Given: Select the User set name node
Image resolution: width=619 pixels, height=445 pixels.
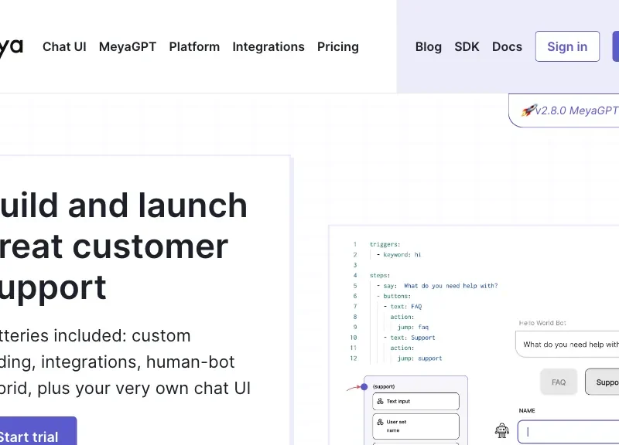Looking at the screenshot, I should tap(416, 426).
